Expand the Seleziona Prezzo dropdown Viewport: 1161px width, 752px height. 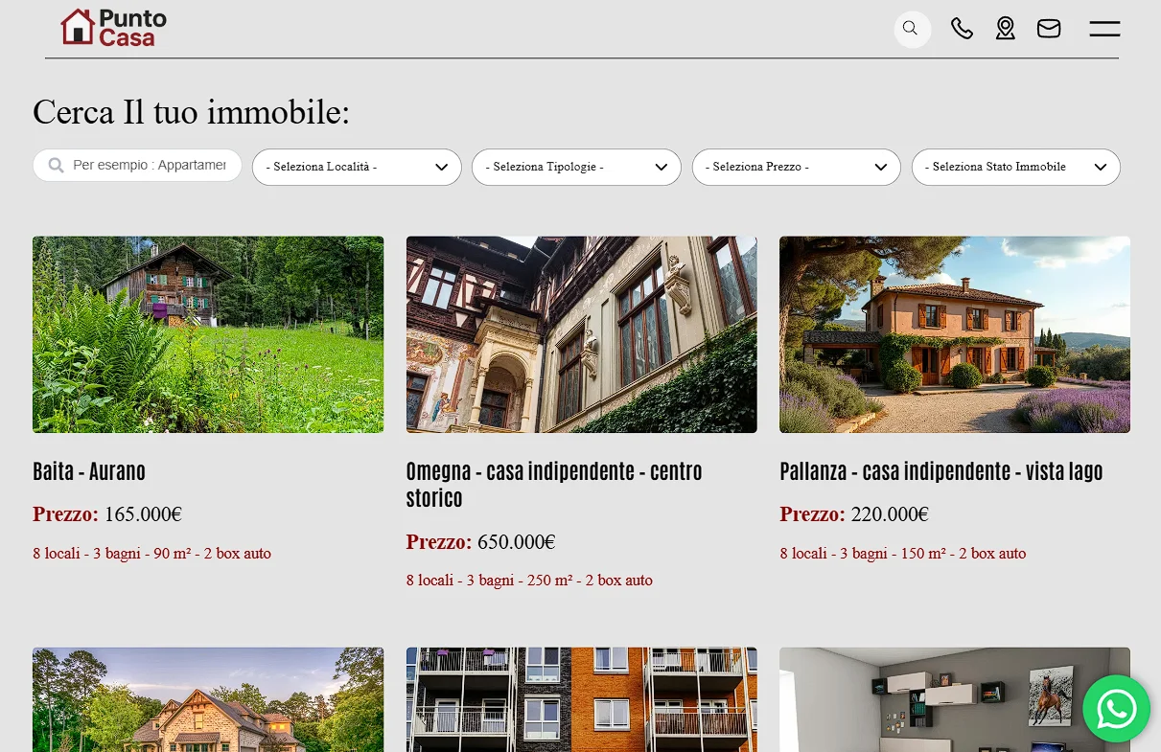tap(796, 167)
